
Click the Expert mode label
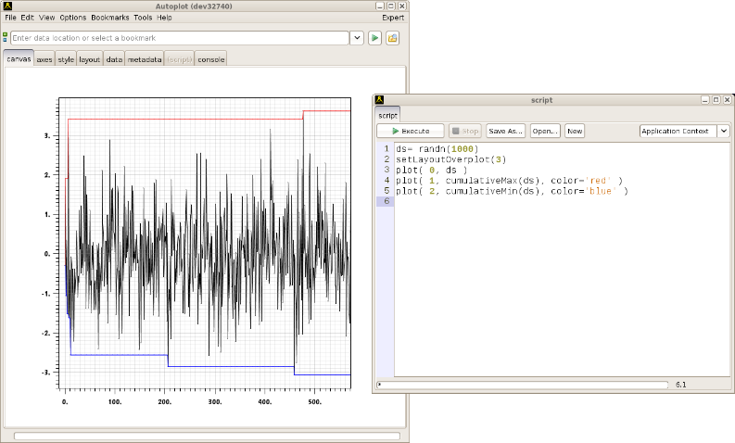pos(392,18)
